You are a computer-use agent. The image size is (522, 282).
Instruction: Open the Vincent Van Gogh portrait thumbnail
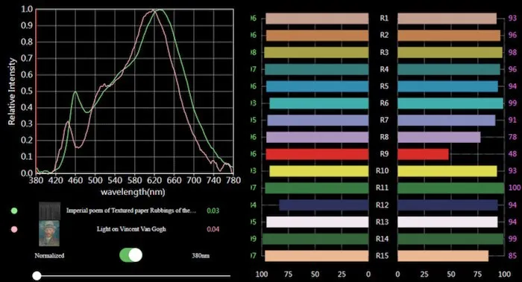(x=49, y=234)
